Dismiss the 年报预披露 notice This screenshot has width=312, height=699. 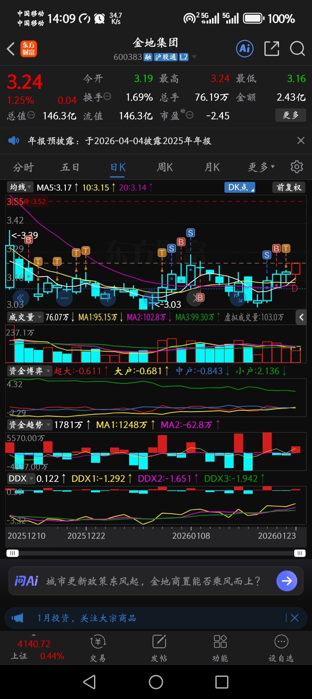coord(301,140)
